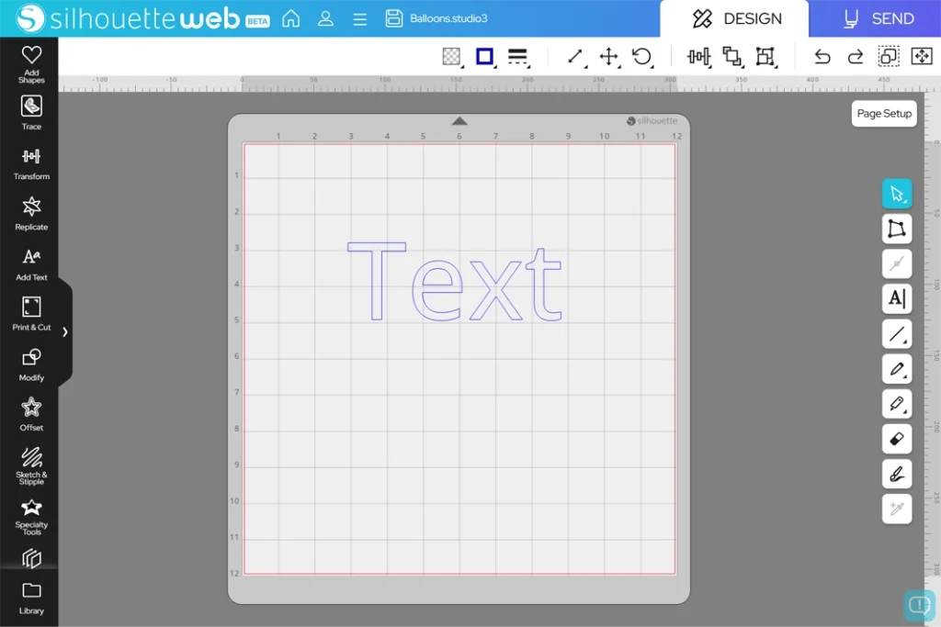The image size is (941, 627).
Task: Open the Library folder
Action: [31, 597]
